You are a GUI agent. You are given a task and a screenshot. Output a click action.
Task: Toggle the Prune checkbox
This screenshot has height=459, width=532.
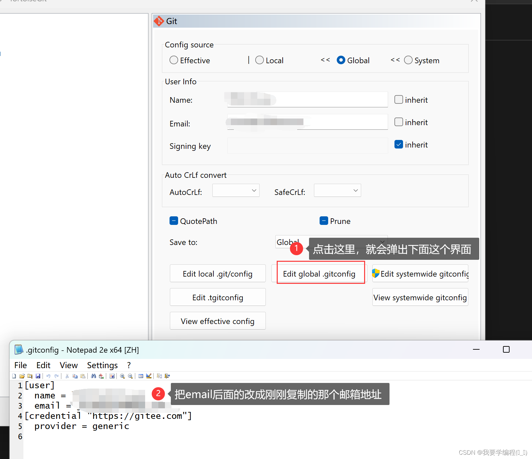[x=324, y=221]
